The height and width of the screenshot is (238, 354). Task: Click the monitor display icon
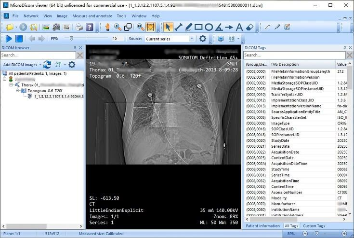pyautogui.click(x=221, y=39)
